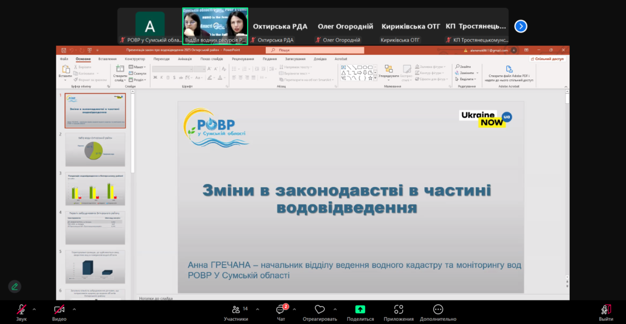
Task: Toggle text shadow (S) formatting
Action: [174, 78]
